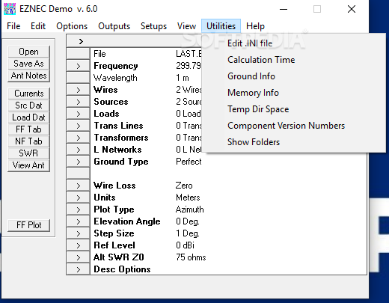
Task: Minimize the EZNEC window
Action: [x=284, y=9]
